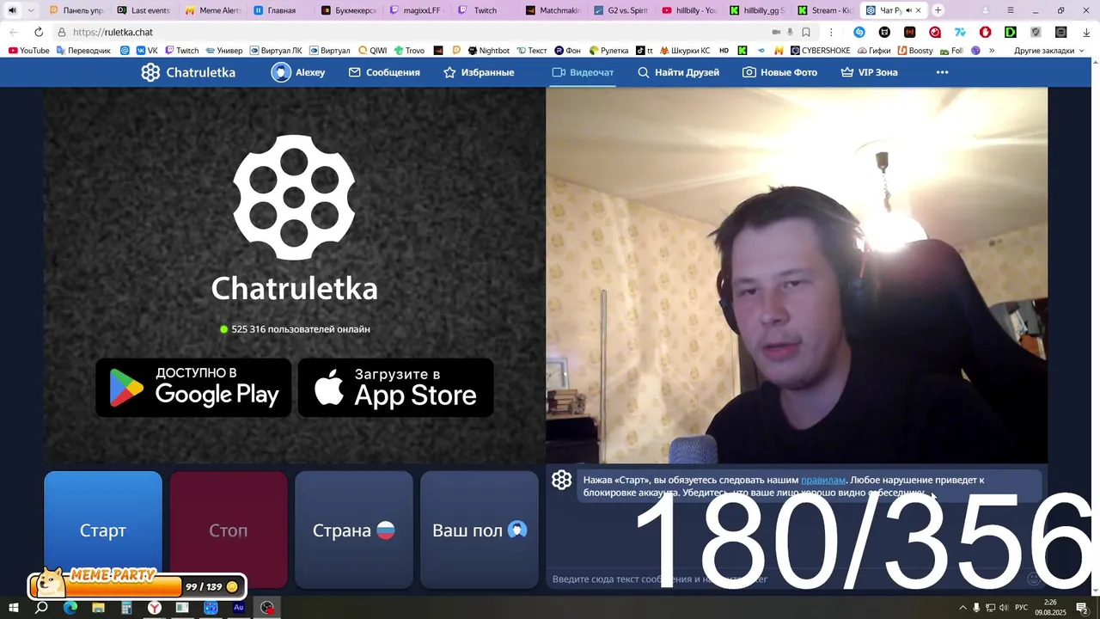
Task: Open the Другие закладки folder
Action: coord(1044,51)
